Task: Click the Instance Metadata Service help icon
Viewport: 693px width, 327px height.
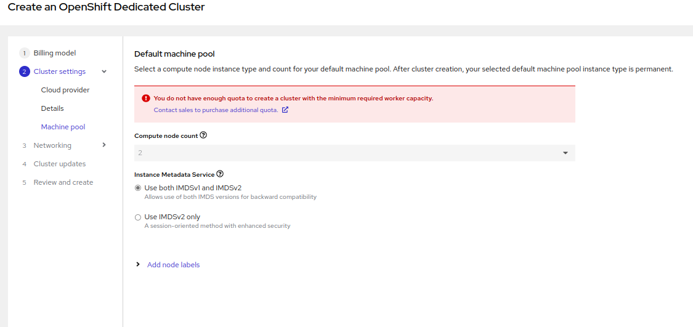Action: tap(220, 174)
